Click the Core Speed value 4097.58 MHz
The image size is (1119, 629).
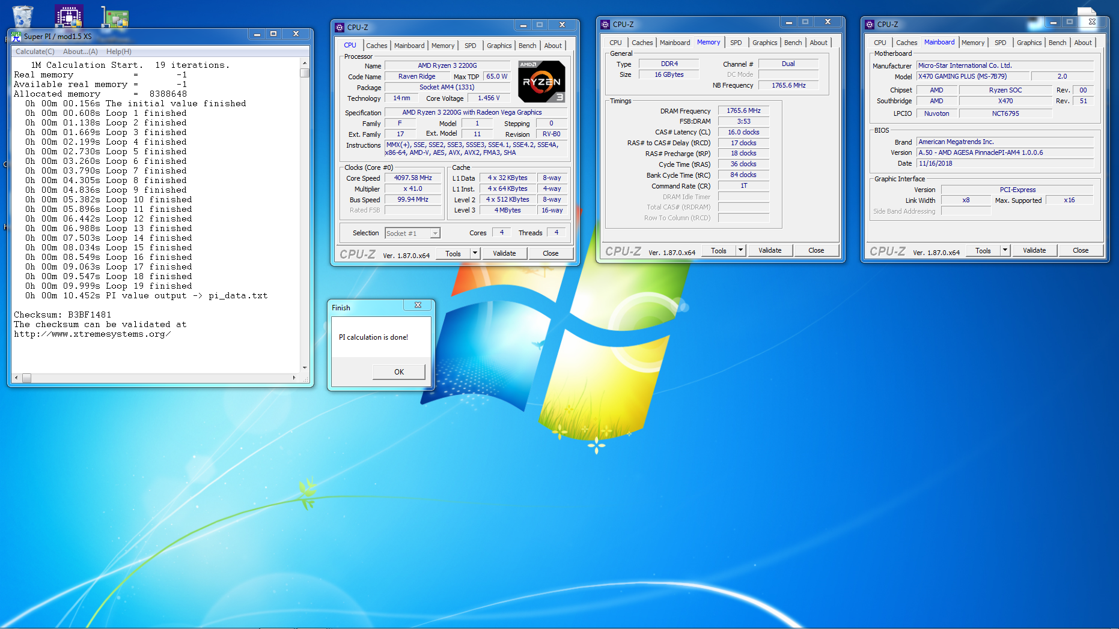click(413, 178)
